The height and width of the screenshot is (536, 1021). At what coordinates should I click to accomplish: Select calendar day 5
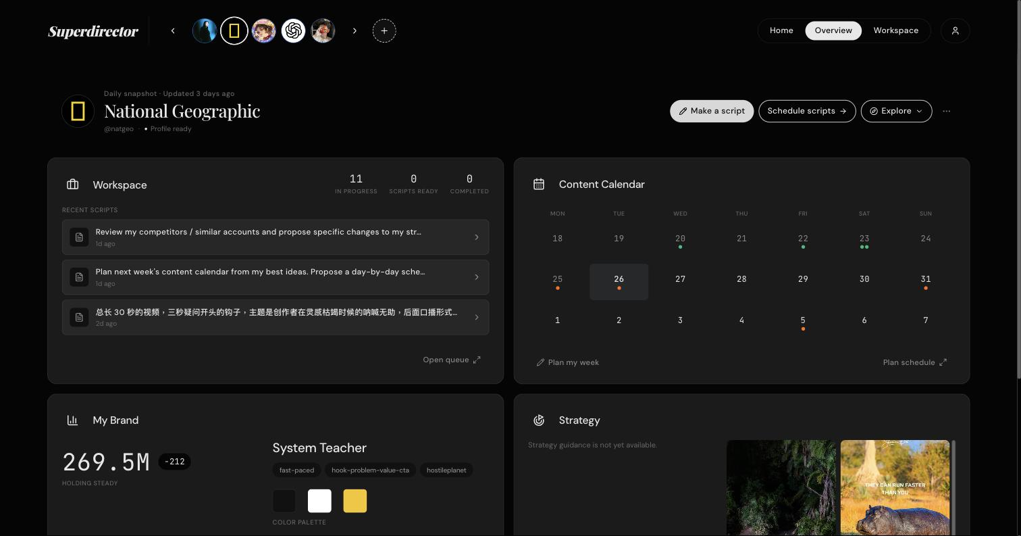pyautogui.click(x=803, y=322)
